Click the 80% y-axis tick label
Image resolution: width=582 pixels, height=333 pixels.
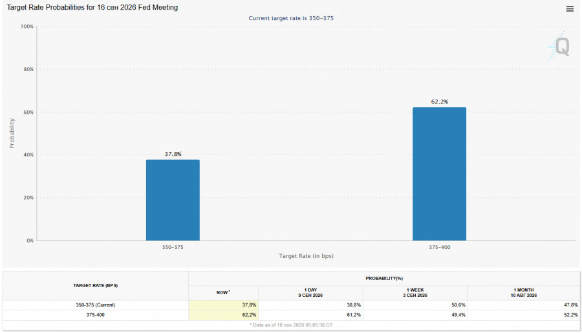click(x=28, y=69)
